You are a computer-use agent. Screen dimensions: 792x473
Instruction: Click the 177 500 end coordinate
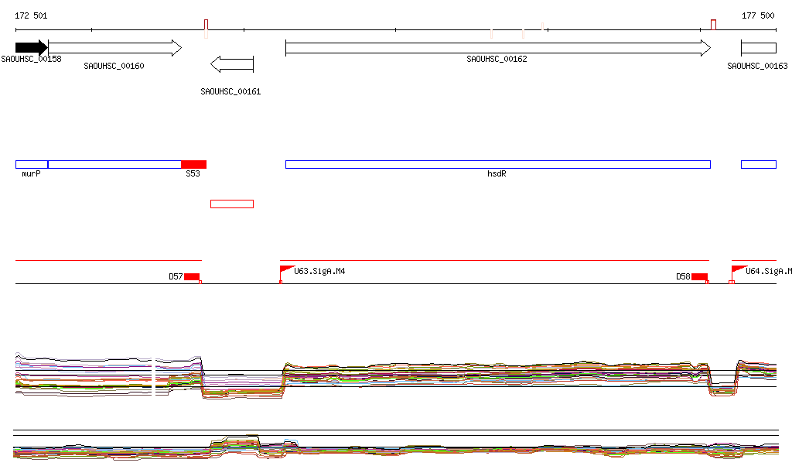click(758, 15)
